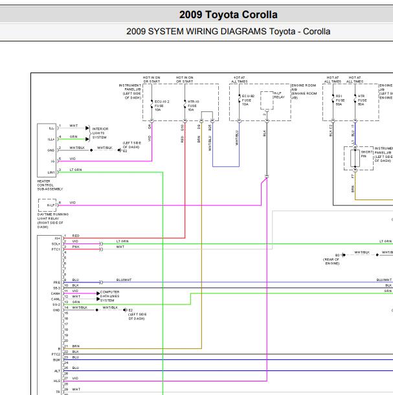This screenshot has height=395, width=393.
Task: Click the 'ILL+' terminal on the heater control
Action: click(x=51, y=139)
